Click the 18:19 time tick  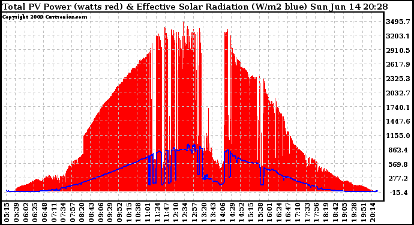(325, 212)
